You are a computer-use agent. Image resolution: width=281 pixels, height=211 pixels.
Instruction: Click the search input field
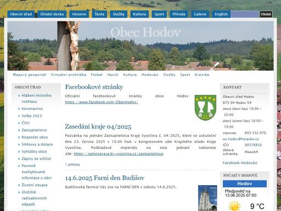[x=244, y=14]
